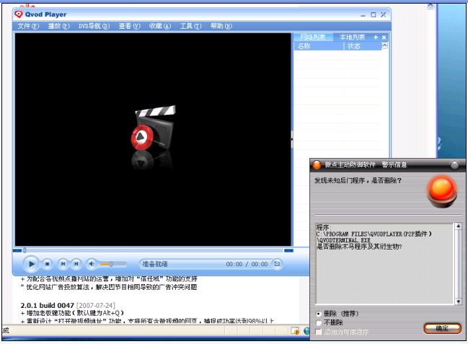Select the 不删除 radio option
Image resolution: width=468 pixels, height=344 pixels.
[319, 323]
